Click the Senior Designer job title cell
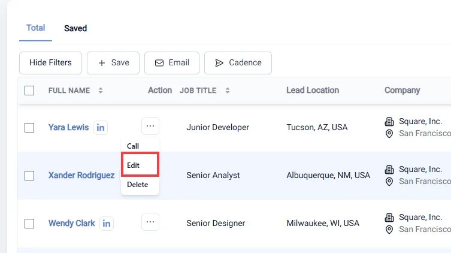 pyautogui.click(x=216, y=223)
